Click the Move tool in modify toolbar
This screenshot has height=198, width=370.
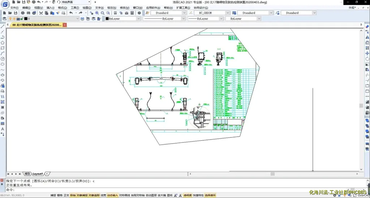click(367, 53)
